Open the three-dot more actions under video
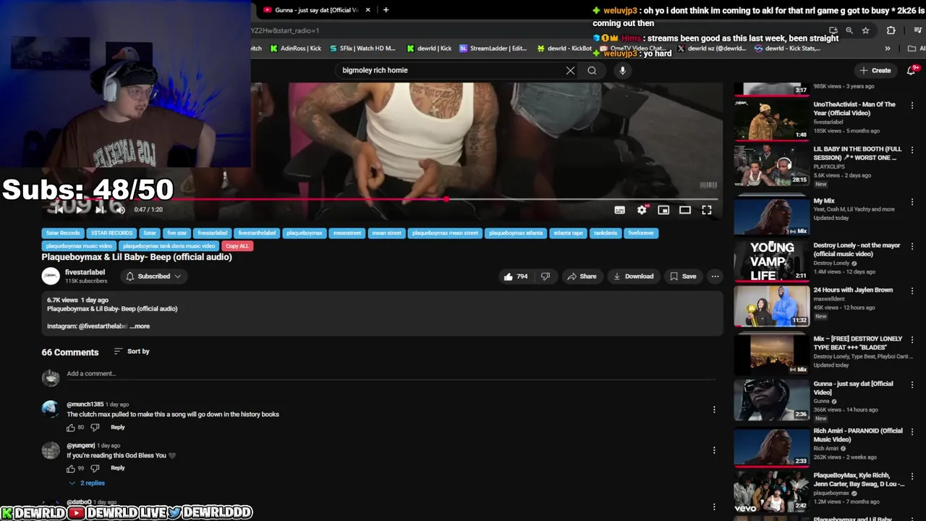 pyautogui.click(x=715, y=276)
